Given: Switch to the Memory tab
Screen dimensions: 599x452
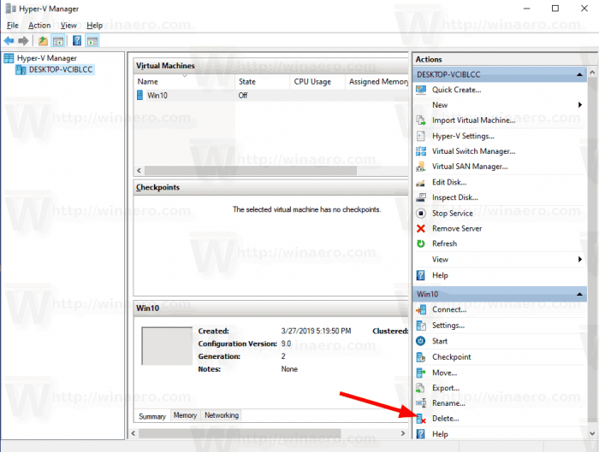Looking at the screenshot, I should 185,416.
